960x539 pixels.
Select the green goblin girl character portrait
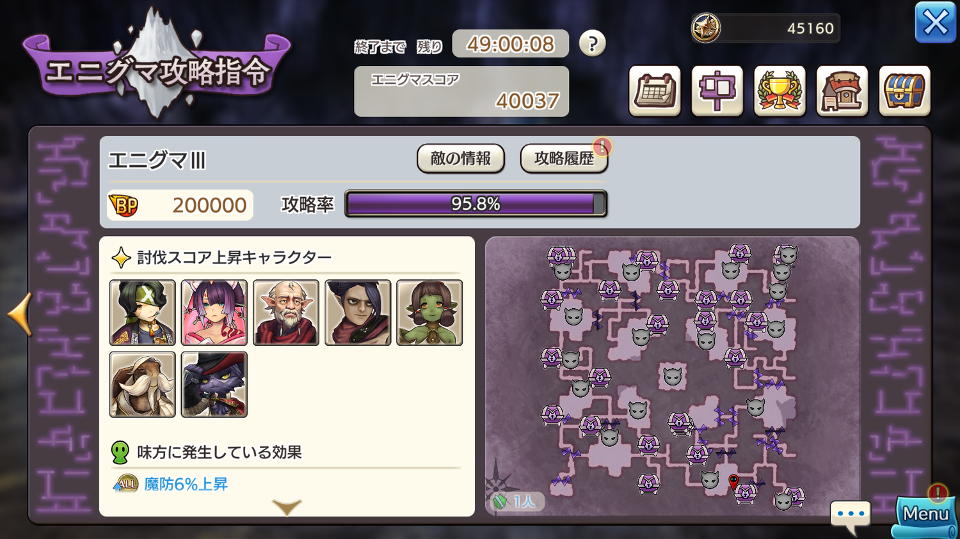pos(429,313)
